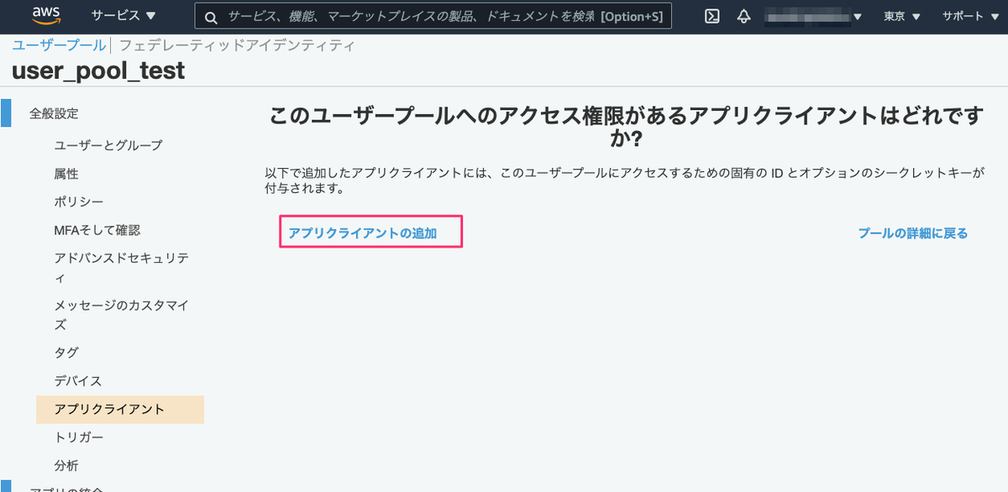Viewport: 1008px width, 492px height.
Task: Open the CloudShell terminal icon
Action: click(711, 16)
